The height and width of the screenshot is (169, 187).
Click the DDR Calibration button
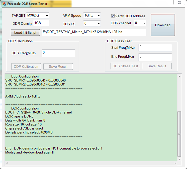tap(26, 66)
